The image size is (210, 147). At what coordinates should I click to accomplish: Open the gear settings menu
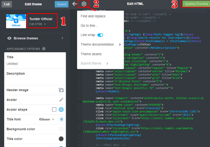(x=84, y=4)
